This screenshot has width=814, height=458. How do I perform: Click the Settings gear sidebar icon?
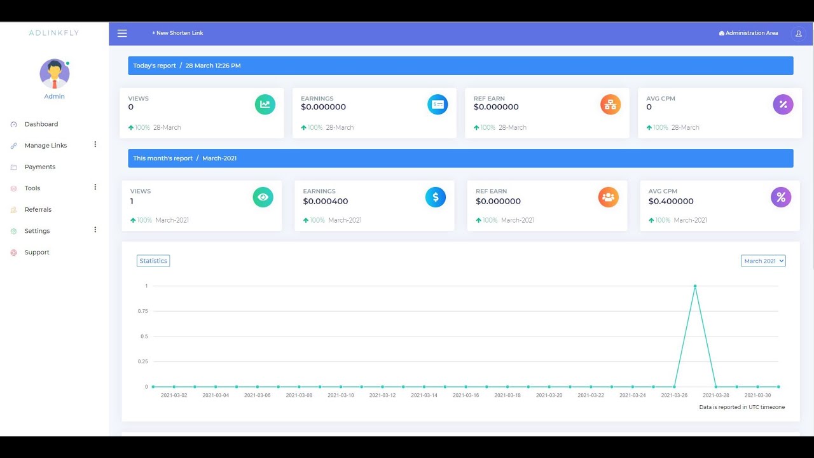click(x=14, y=231)
